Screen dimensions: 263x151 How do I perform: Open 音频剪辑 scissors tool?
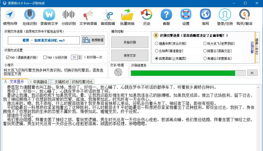tap(108, 17)
